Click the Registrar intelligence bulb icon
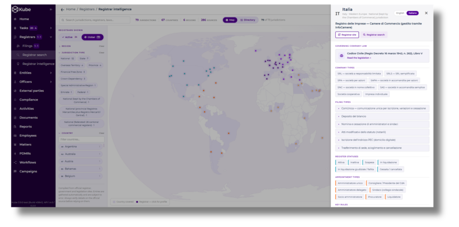 18,64
